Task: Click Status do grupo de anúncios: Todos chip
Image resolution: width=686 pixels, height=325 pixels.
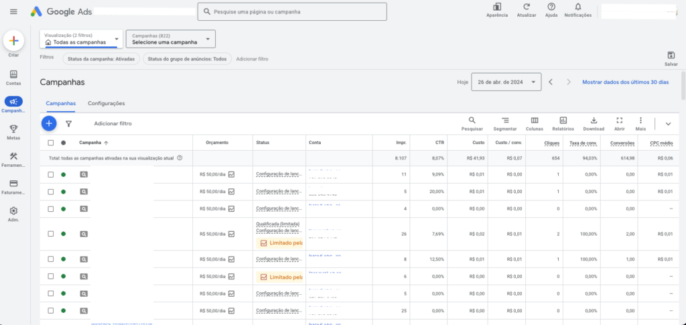Action: point(188,58)
